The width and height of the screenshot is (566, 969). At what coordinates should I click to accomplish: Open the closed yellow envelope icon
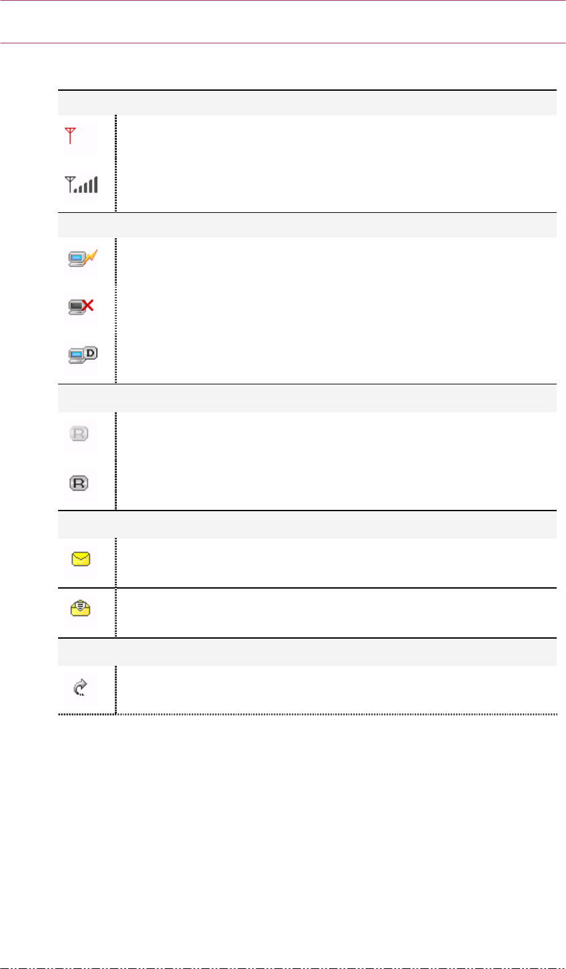(x=81, y=559)
